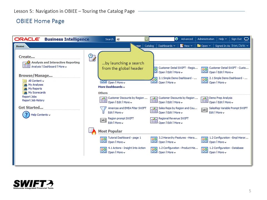Image resolution: width=267 pixels, height=200 pixels.
Task: Open Report Job History
Action: click(x=33, y=100)
